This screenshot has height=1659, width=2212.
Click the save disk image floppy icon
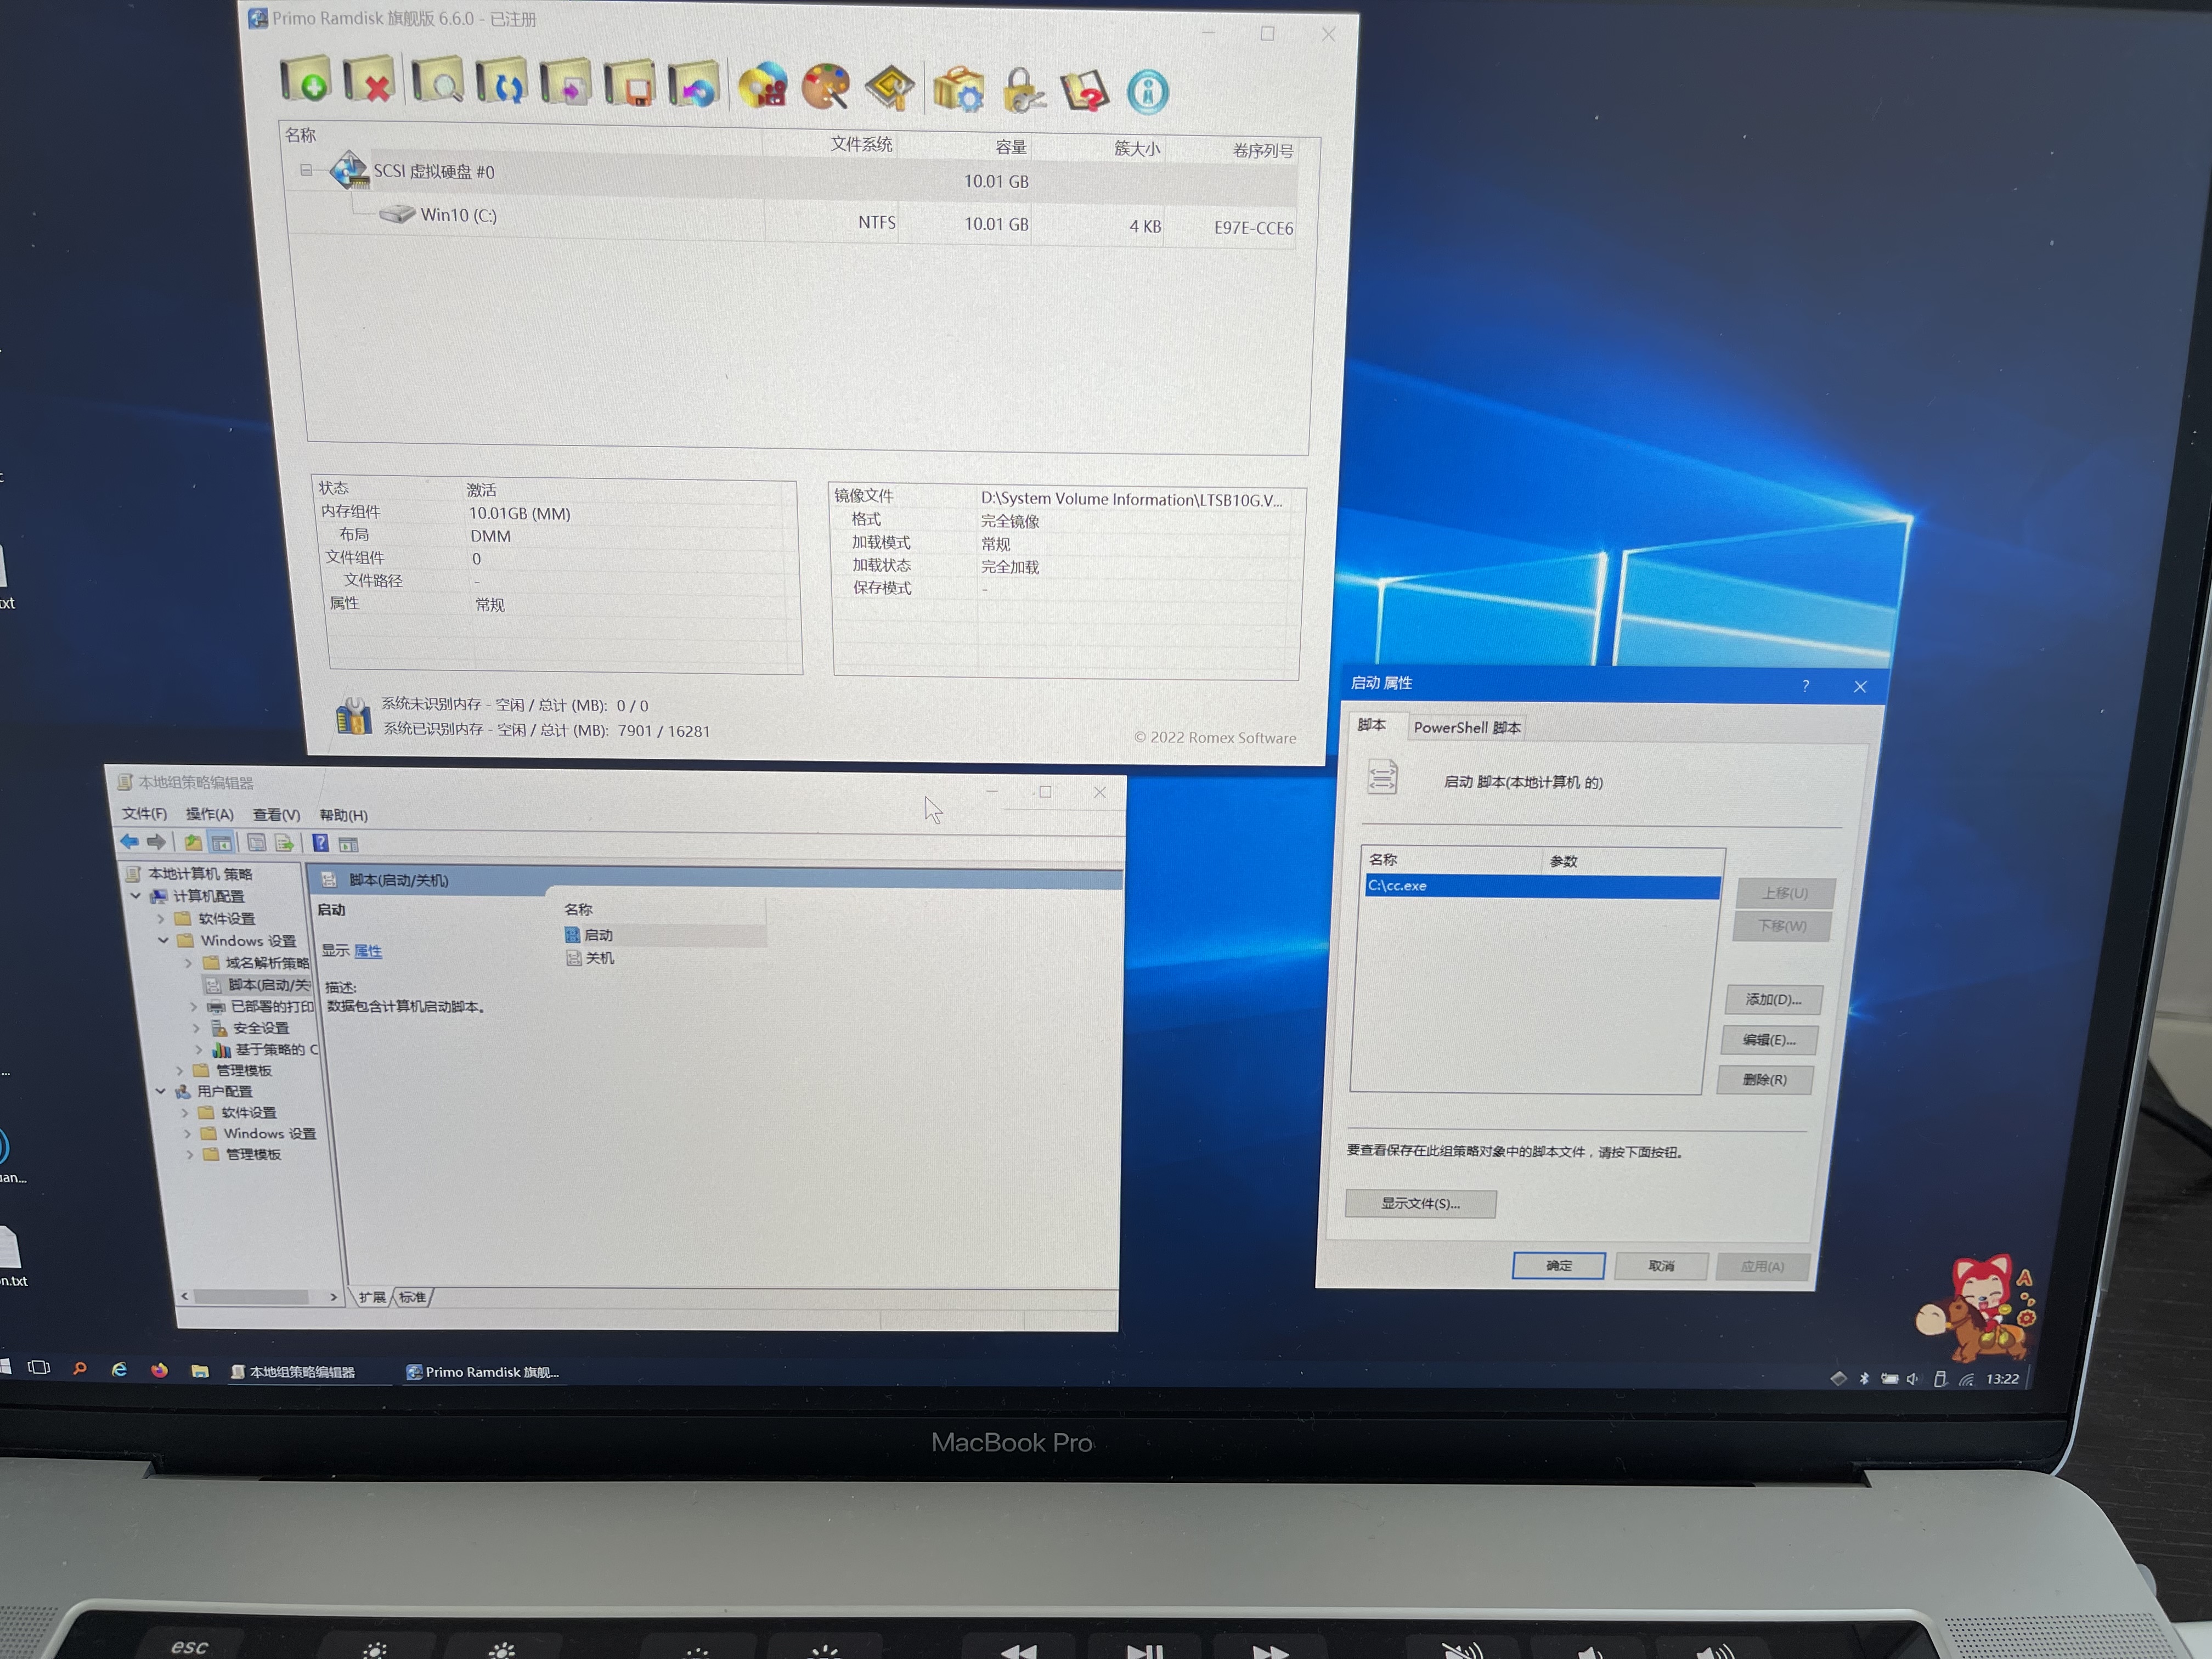[630, 84]
